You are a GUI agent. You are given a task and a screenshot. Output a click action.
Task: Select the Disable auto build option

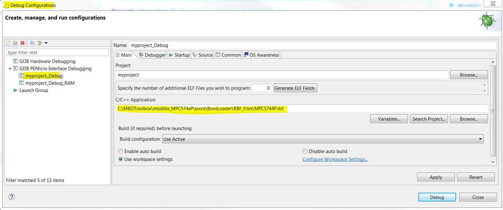point(305,151)
